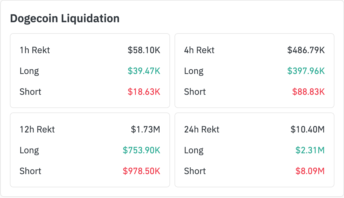Click the 1h Long value $39.47K
The height and width of the screenshot is (198, 344).
coord(144,71)
